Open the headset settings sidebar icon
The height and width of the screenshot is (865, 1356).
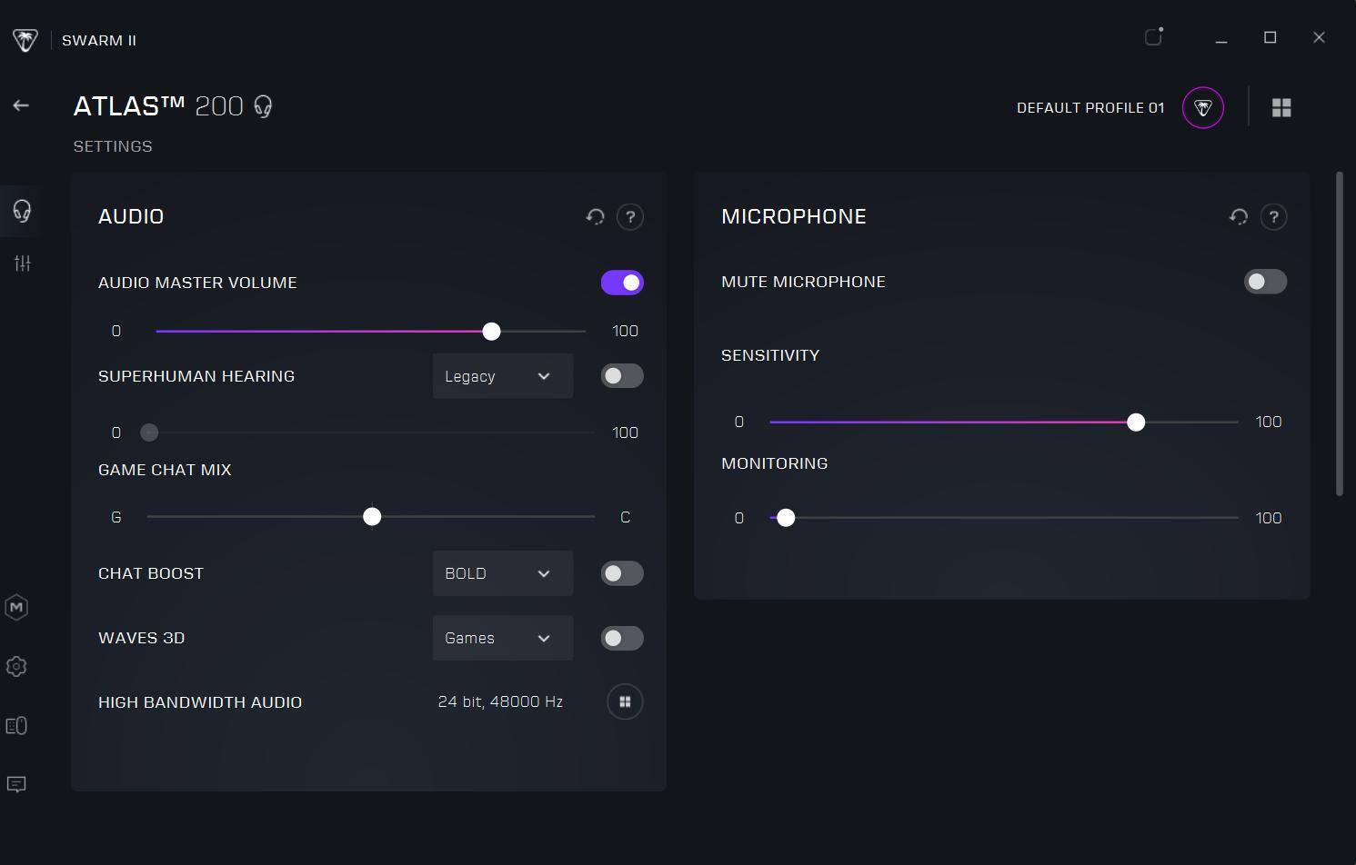click(x=22, y=211)
